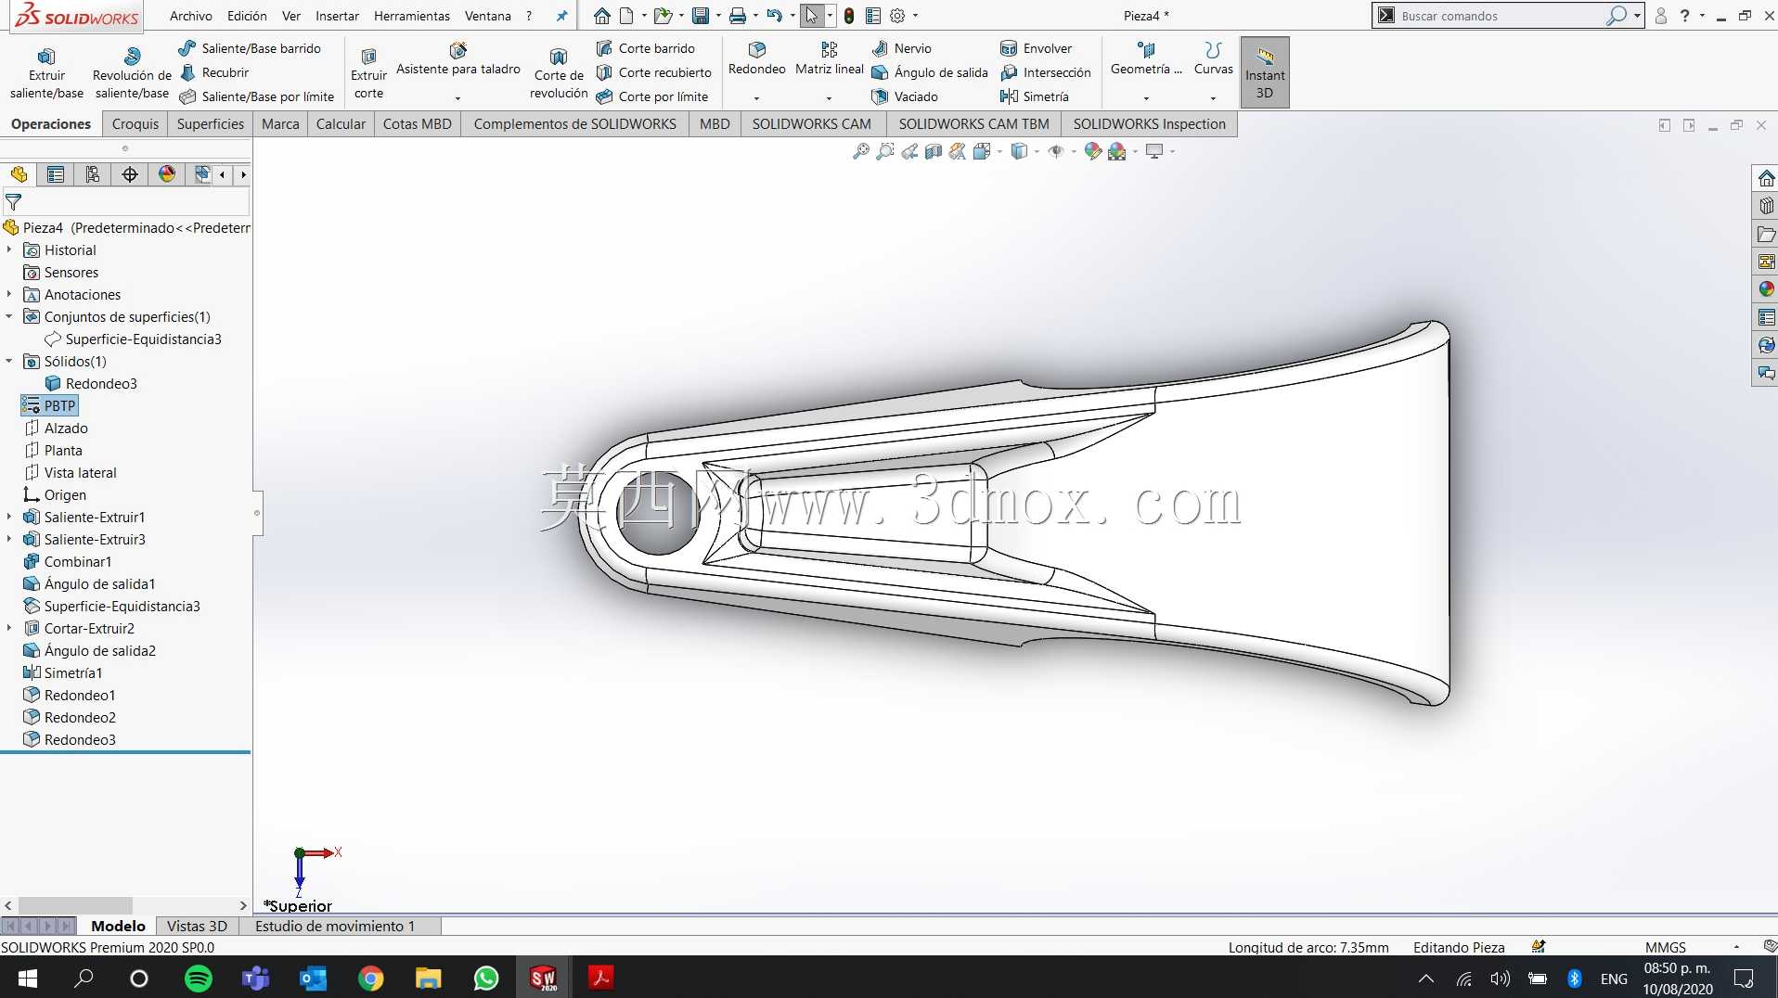The height and width of the screenshot is (998, 1778).
Task: Open Appearances task pane icon
Action: pyautogui.click(x=1766, y=289)
